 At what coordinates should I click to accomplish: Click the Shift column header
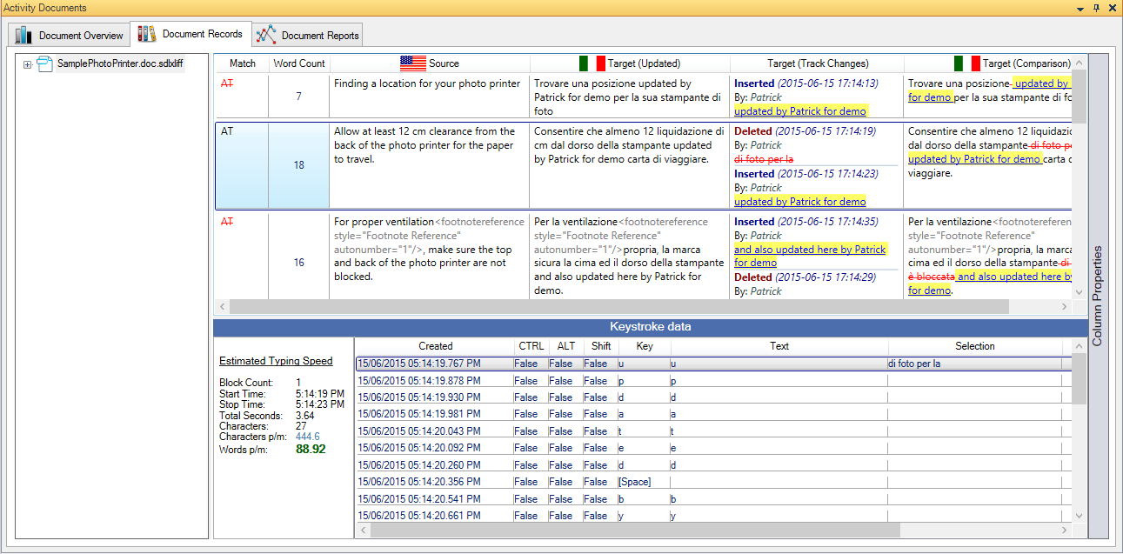pyautogui.click(x=600, y=346)
